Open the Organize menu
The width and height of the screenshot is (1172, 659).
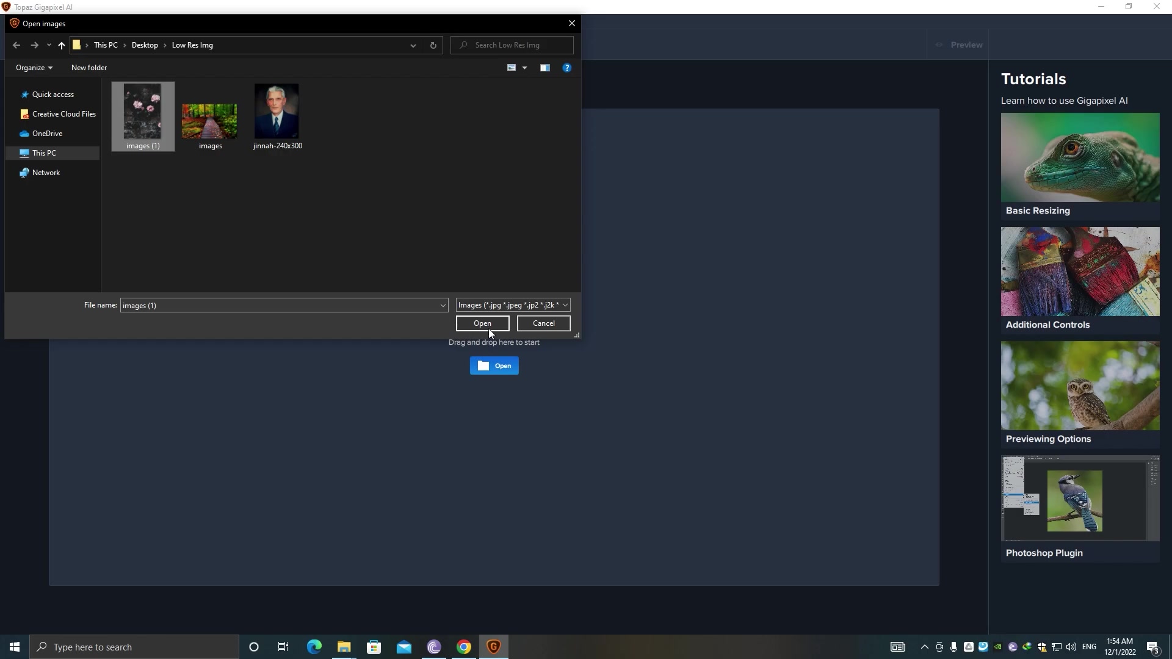[34, 68]
